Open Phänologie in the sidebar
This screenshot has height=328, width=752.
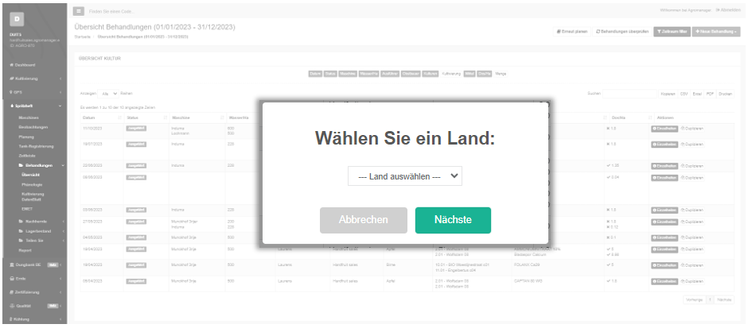32,185
